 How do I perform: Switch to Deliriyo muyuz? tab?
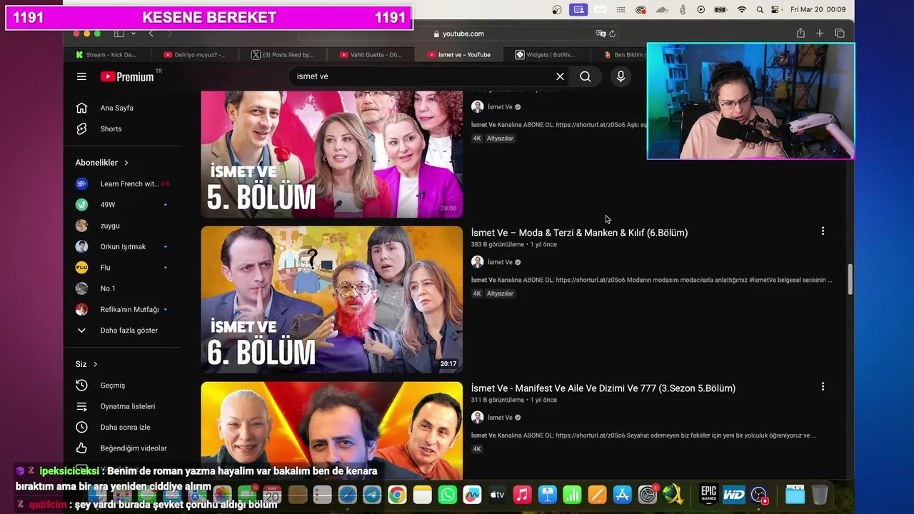pyautogui.click(x=195, y=54)
